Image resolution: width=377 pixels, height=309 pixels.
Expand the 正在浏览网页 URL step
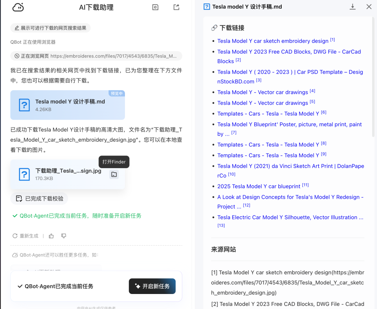pos(96,56)
